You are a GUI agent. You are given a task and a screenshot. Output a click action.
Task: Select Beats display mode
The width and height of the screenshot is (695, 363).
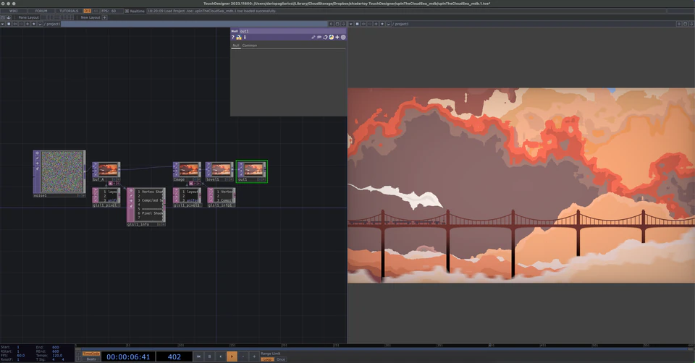91,359
